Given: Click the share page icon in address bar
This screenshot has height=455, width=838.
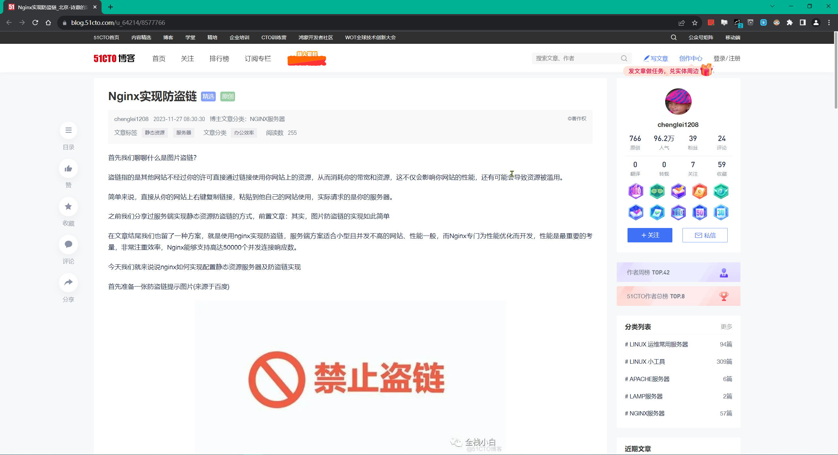Looking at the screenshot, I should coord(682,23).
